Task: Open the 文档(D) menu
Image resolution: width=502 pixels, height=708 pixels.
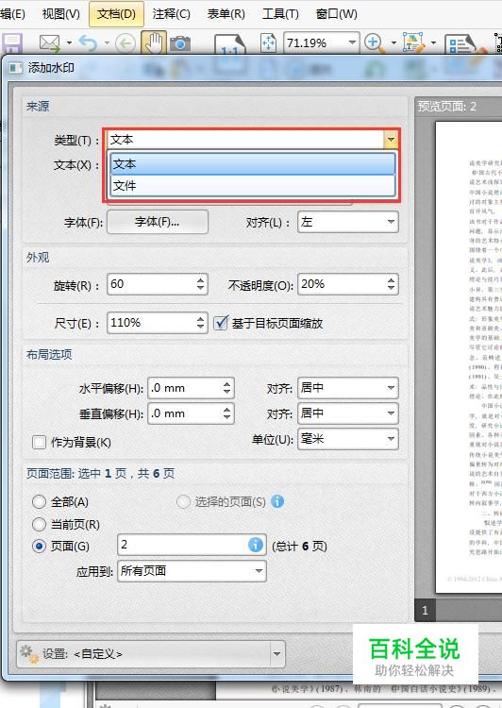Action: click(116, 14)
